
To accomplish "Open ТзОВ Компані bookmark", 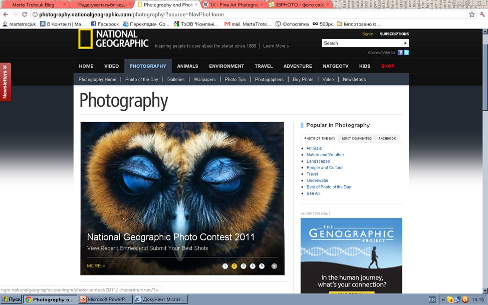I will coord(196,24).
